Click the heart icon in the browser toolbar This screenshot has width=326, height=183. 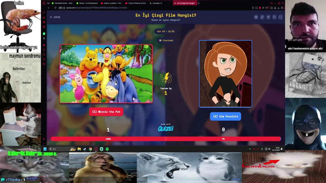tap(267, 8)
